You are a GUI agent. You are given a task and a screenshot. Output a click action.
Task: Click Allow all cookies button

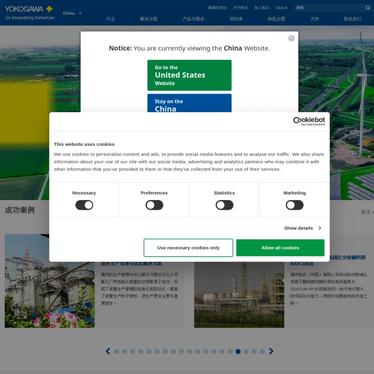280,248
